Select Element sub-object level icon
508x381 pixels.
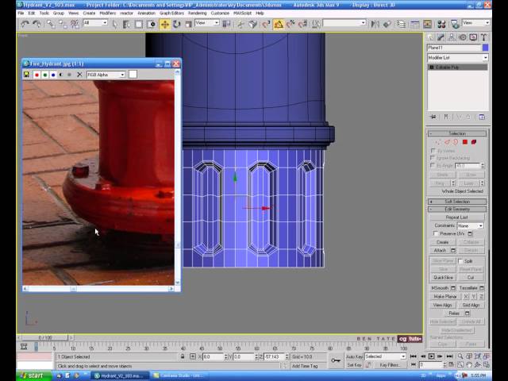(474, 142)
